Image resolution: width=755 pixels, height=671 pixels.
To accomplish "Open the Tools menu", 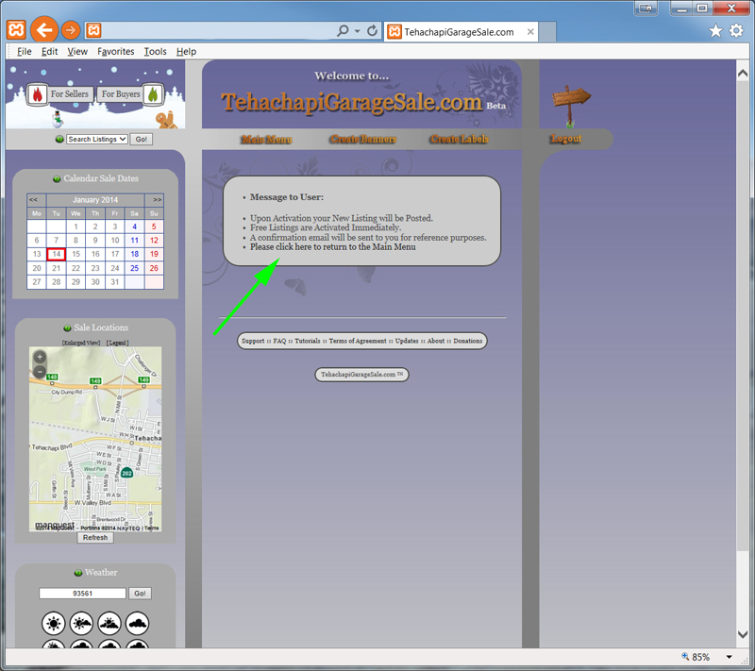I will (x=155, y=52).
